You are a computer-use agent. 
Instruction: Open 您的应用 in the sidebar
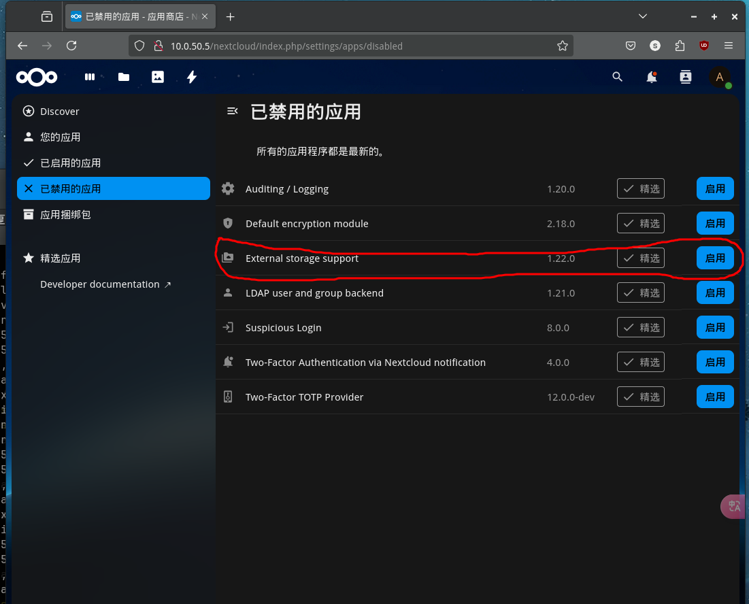(x=114, y=137)
